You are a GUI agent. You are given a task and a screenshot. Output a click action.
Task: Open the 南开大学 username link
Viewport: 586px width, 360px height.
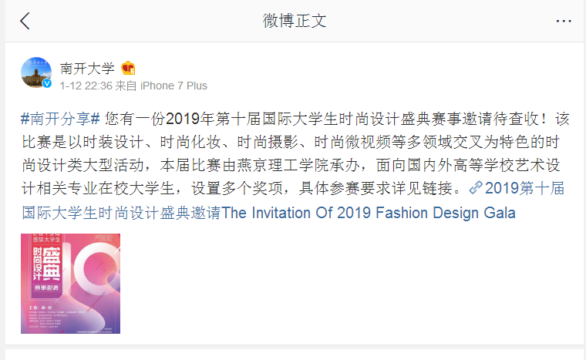coord(87,68)
